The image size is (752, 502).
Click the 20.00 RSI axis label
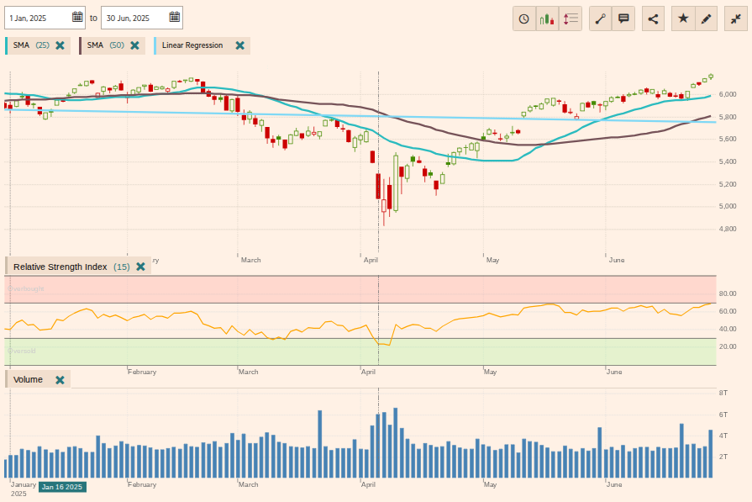click(x=728, y=346)
